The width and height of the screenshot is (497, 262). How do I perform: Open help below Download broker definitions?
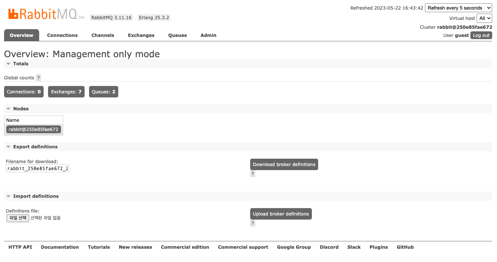tap(253, 174)
